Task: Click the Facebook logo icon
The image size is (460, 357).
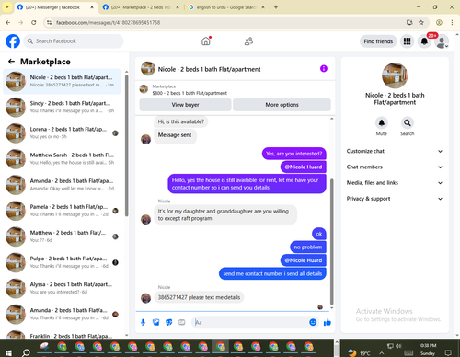Action: pyautogui.click(x=13, y=41)
